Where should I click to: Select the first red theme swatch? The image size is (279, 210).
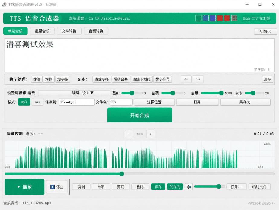[220, 18]
